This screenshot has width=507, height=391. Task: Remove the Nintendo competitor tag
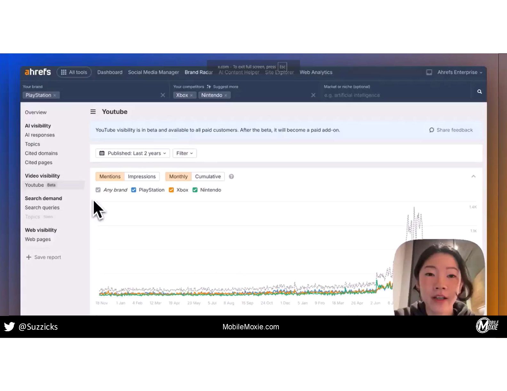tap(226, 95)
